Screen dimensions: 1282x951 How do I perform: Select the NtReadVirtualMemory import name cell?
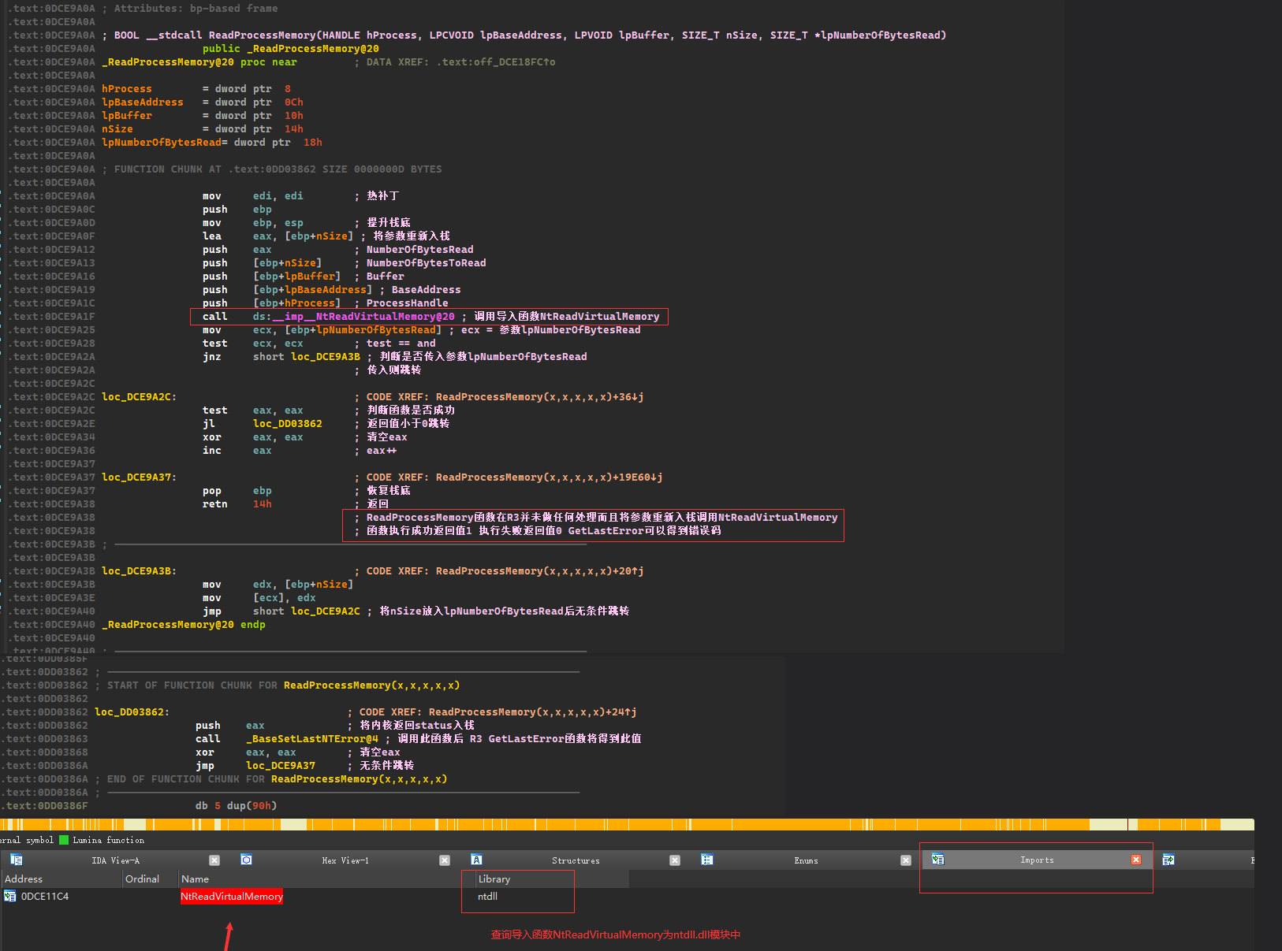[232, 896]
